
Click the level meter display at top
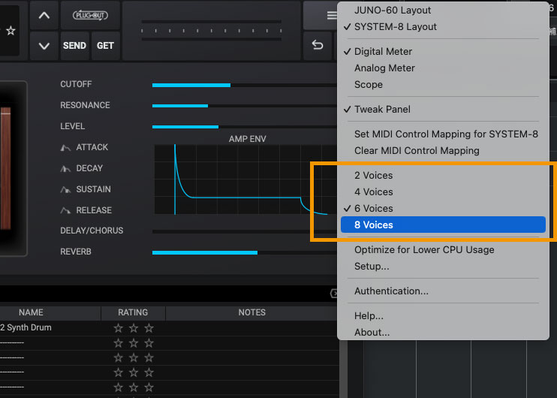pyautogui.click(x=212, y=31)
